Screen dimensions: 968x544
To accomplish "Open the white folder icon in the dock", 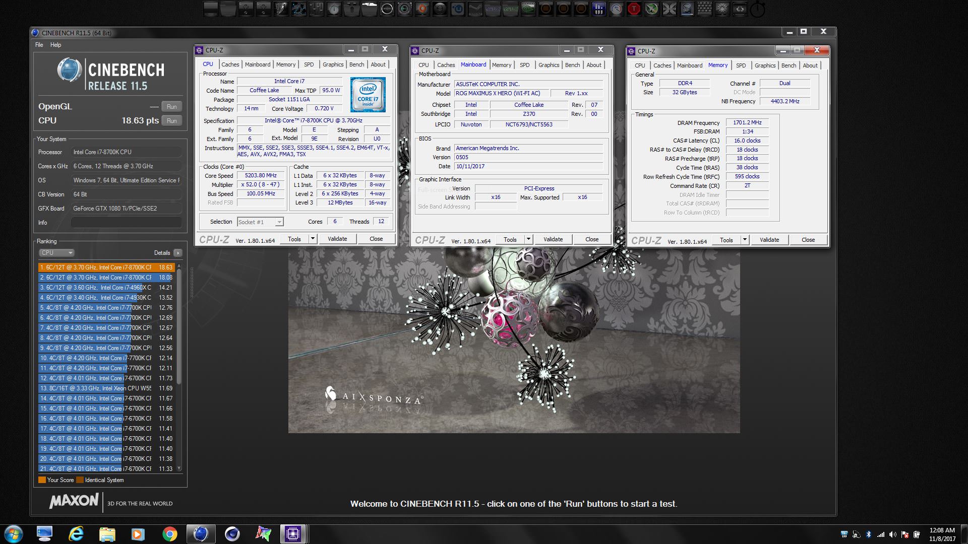I will 369,9.
